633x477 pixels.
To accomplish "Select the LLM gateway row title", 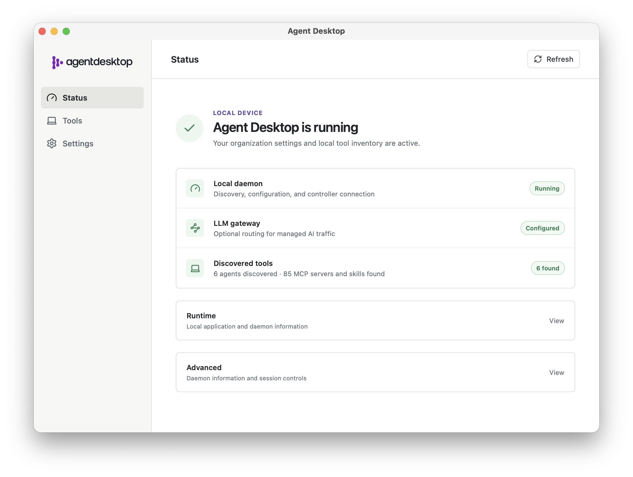I will (x=237, y=223).
